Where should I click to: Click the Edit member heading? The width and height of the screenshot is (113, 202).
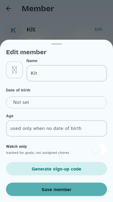(x=26, y=52)
